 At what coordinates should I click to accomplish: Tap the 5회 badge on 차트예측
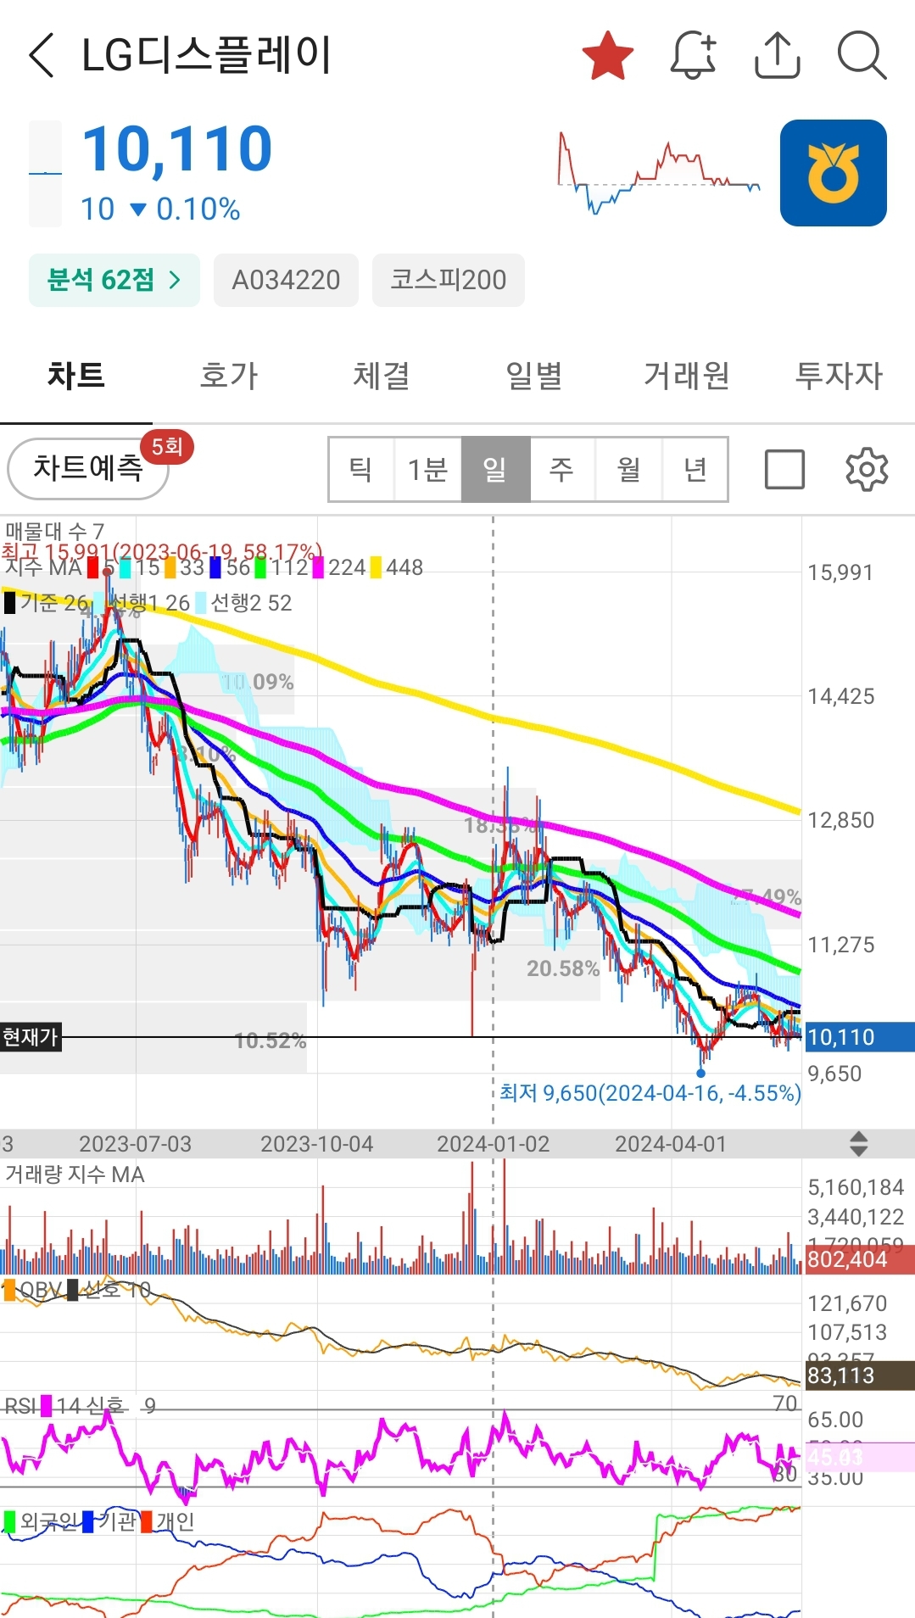click(167, 446)
